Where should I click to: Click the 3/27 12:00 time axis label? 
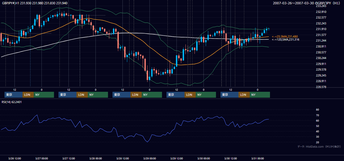click(68, 158)
